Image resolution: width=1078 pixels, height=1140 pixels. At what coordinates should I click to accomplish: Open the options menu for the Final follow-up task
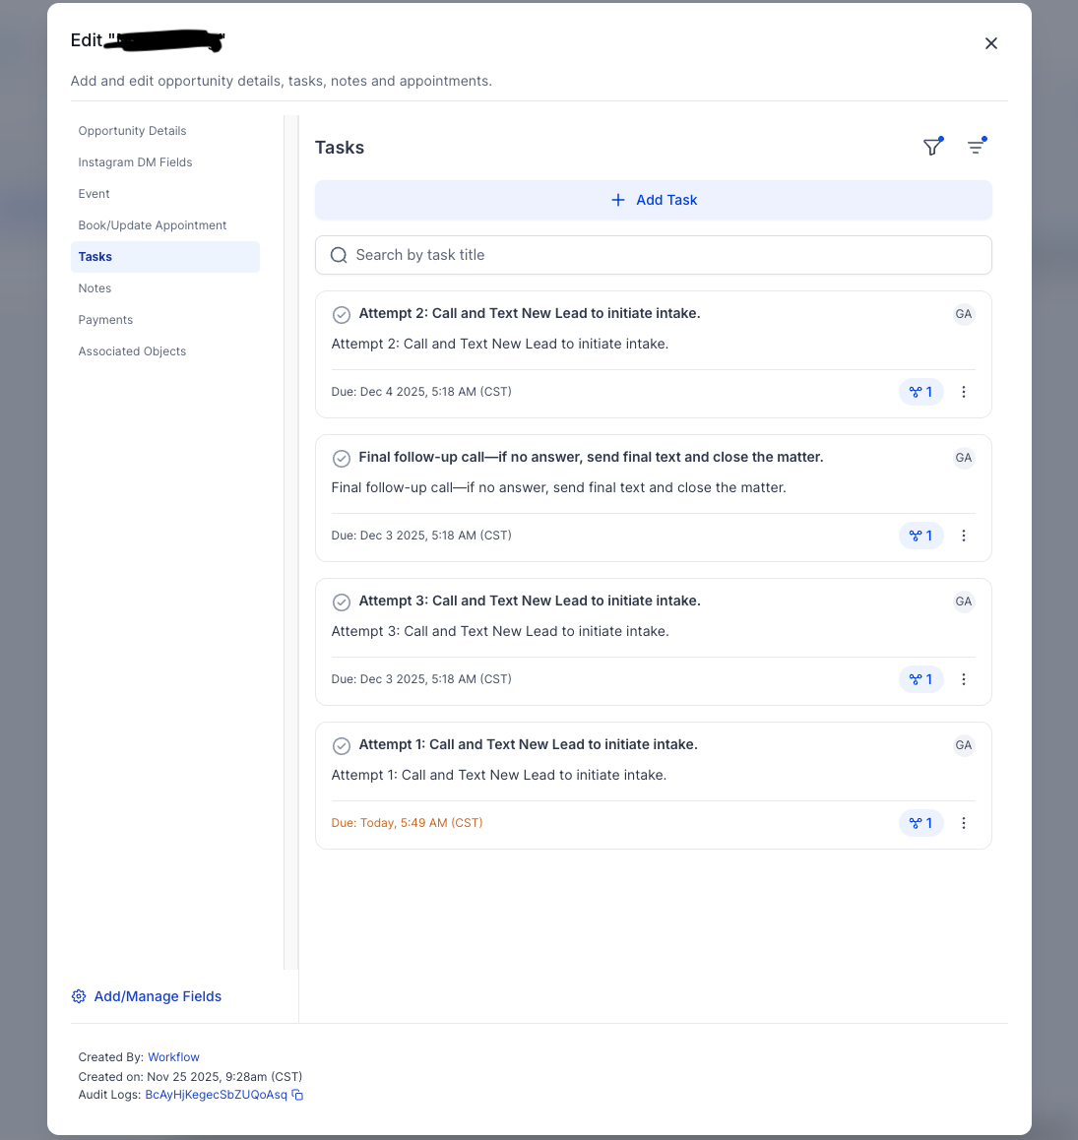tap(964, 535)
